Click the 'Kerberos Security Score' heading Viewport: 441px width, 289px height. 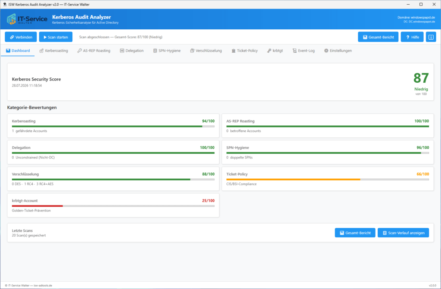[36, 79]
